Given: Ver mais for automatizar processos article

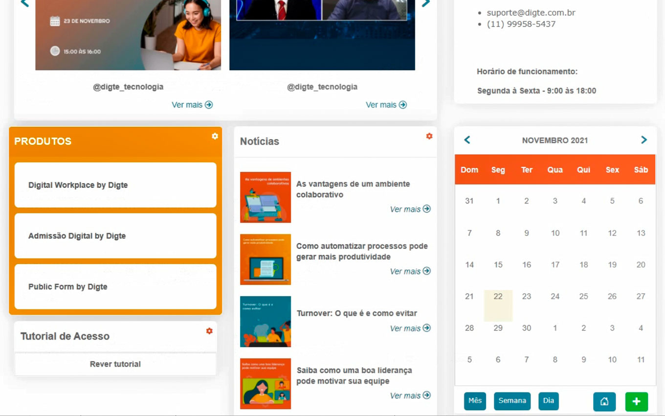Looking at the screenshot, I should (410, 271).
